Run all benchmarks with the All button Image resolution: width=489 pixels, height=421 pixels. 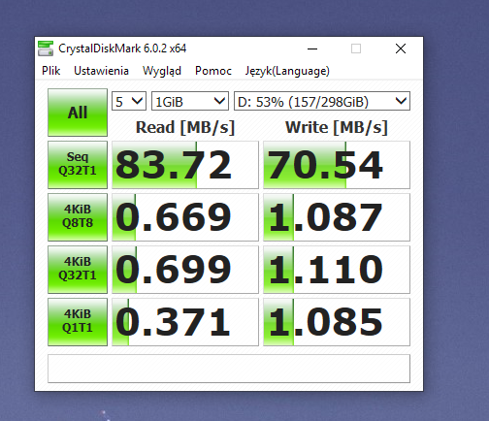(78, 113)
